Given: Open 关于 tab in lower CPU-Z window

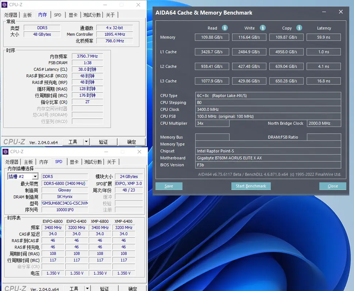Looking at the screenshot, I should coord(112,162).
